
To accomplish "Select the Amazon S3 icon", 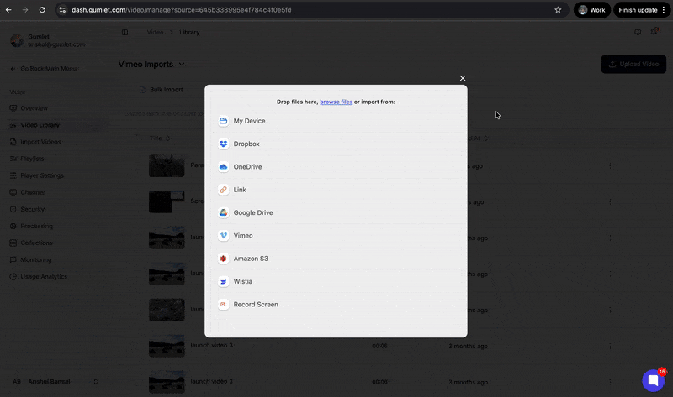I will click(x=224, y=259).
